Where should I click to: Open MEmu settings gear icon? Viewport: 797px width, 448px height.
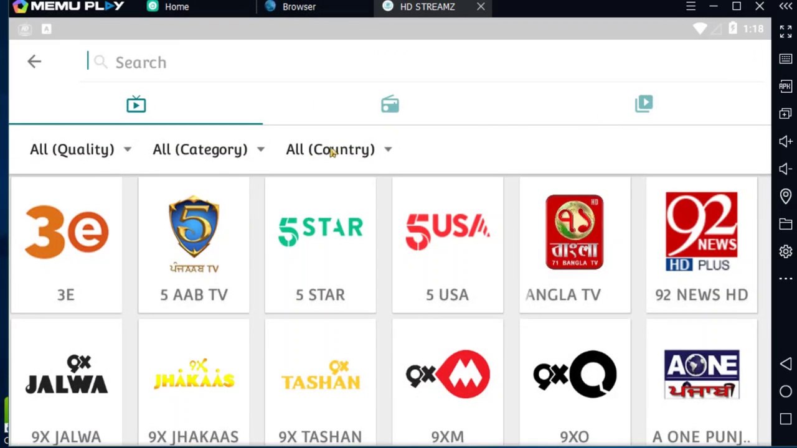pos(786,251)
